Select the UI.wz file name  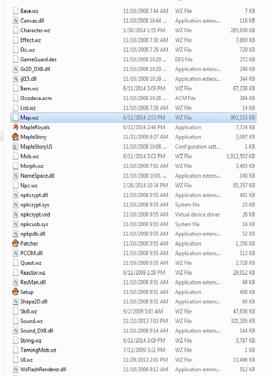tap(27, 359)
